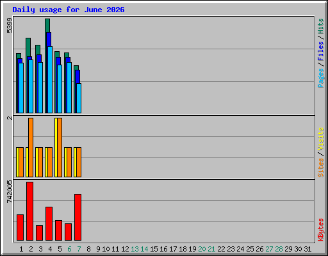
Task: Click the 'KBytes' legend label
Action: (320, 230)
